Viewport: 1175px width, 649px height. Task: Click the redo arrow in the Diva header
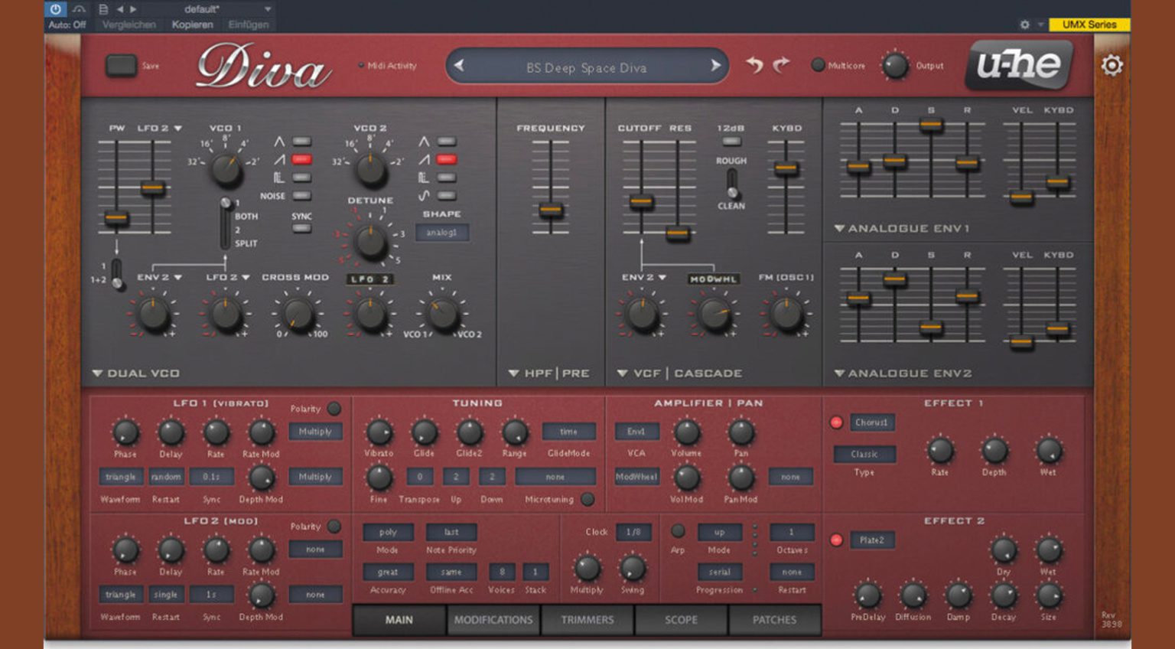pyautogui.click(x=780, y=66)
